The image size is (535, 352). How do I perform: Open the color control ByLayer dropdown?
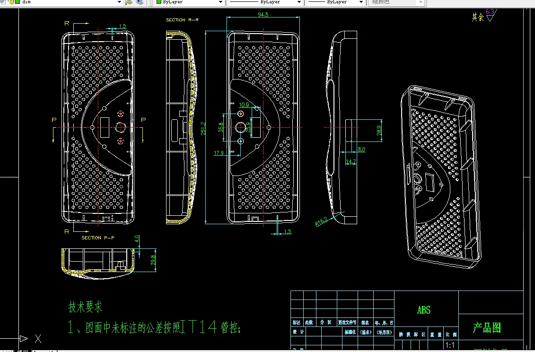click(220, 2)
